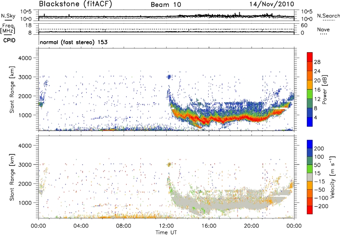340x235 pixels.
Task: Click the '20:00' time tick label
Action: pyautogui.click(x=251, y=226)
